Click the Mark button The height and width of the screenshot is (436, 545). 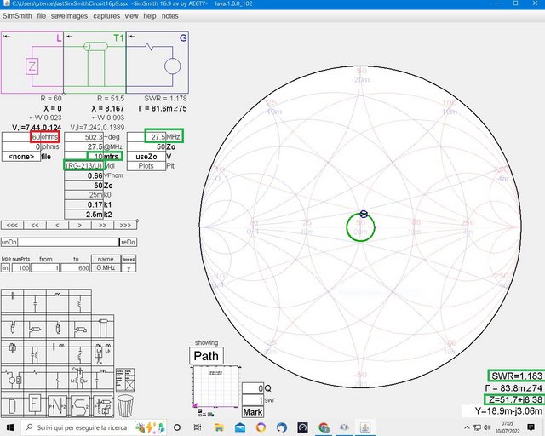tap(253, 412)
